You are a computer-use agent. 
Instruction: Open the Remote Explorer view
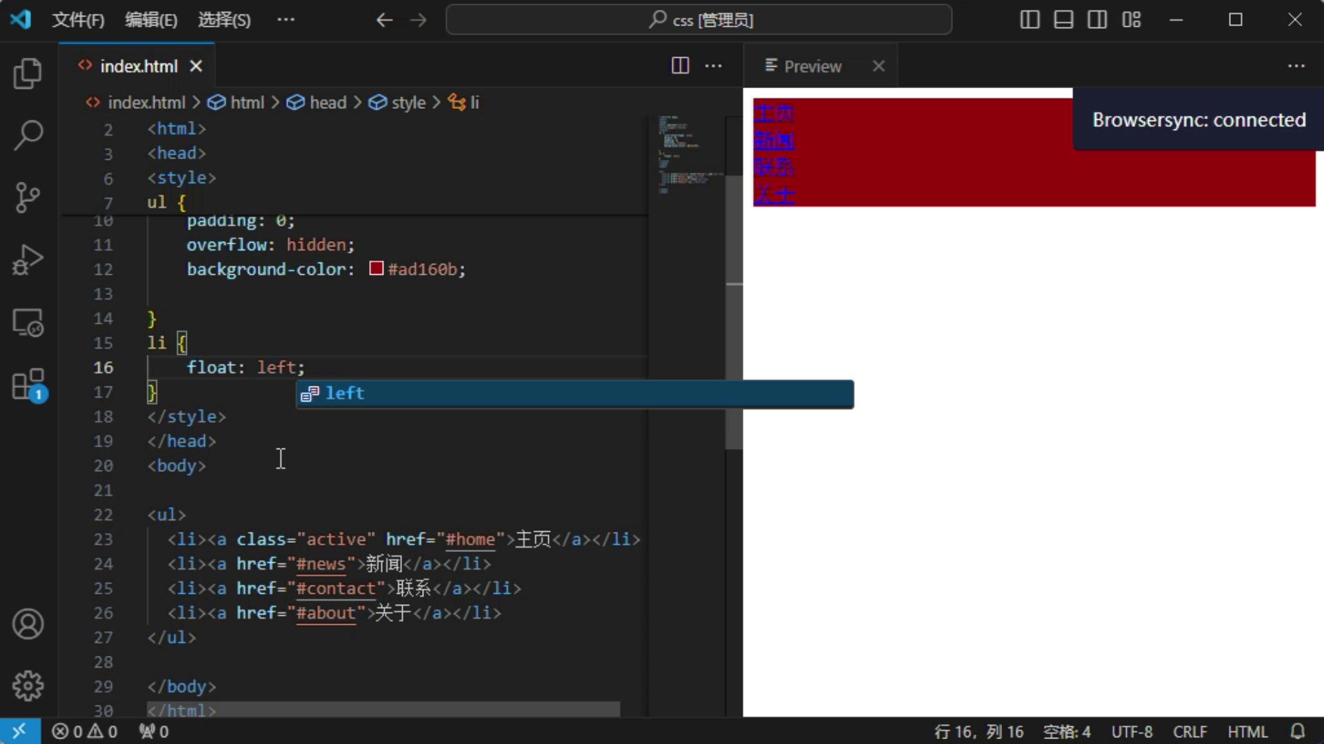[x=28, y=322]
